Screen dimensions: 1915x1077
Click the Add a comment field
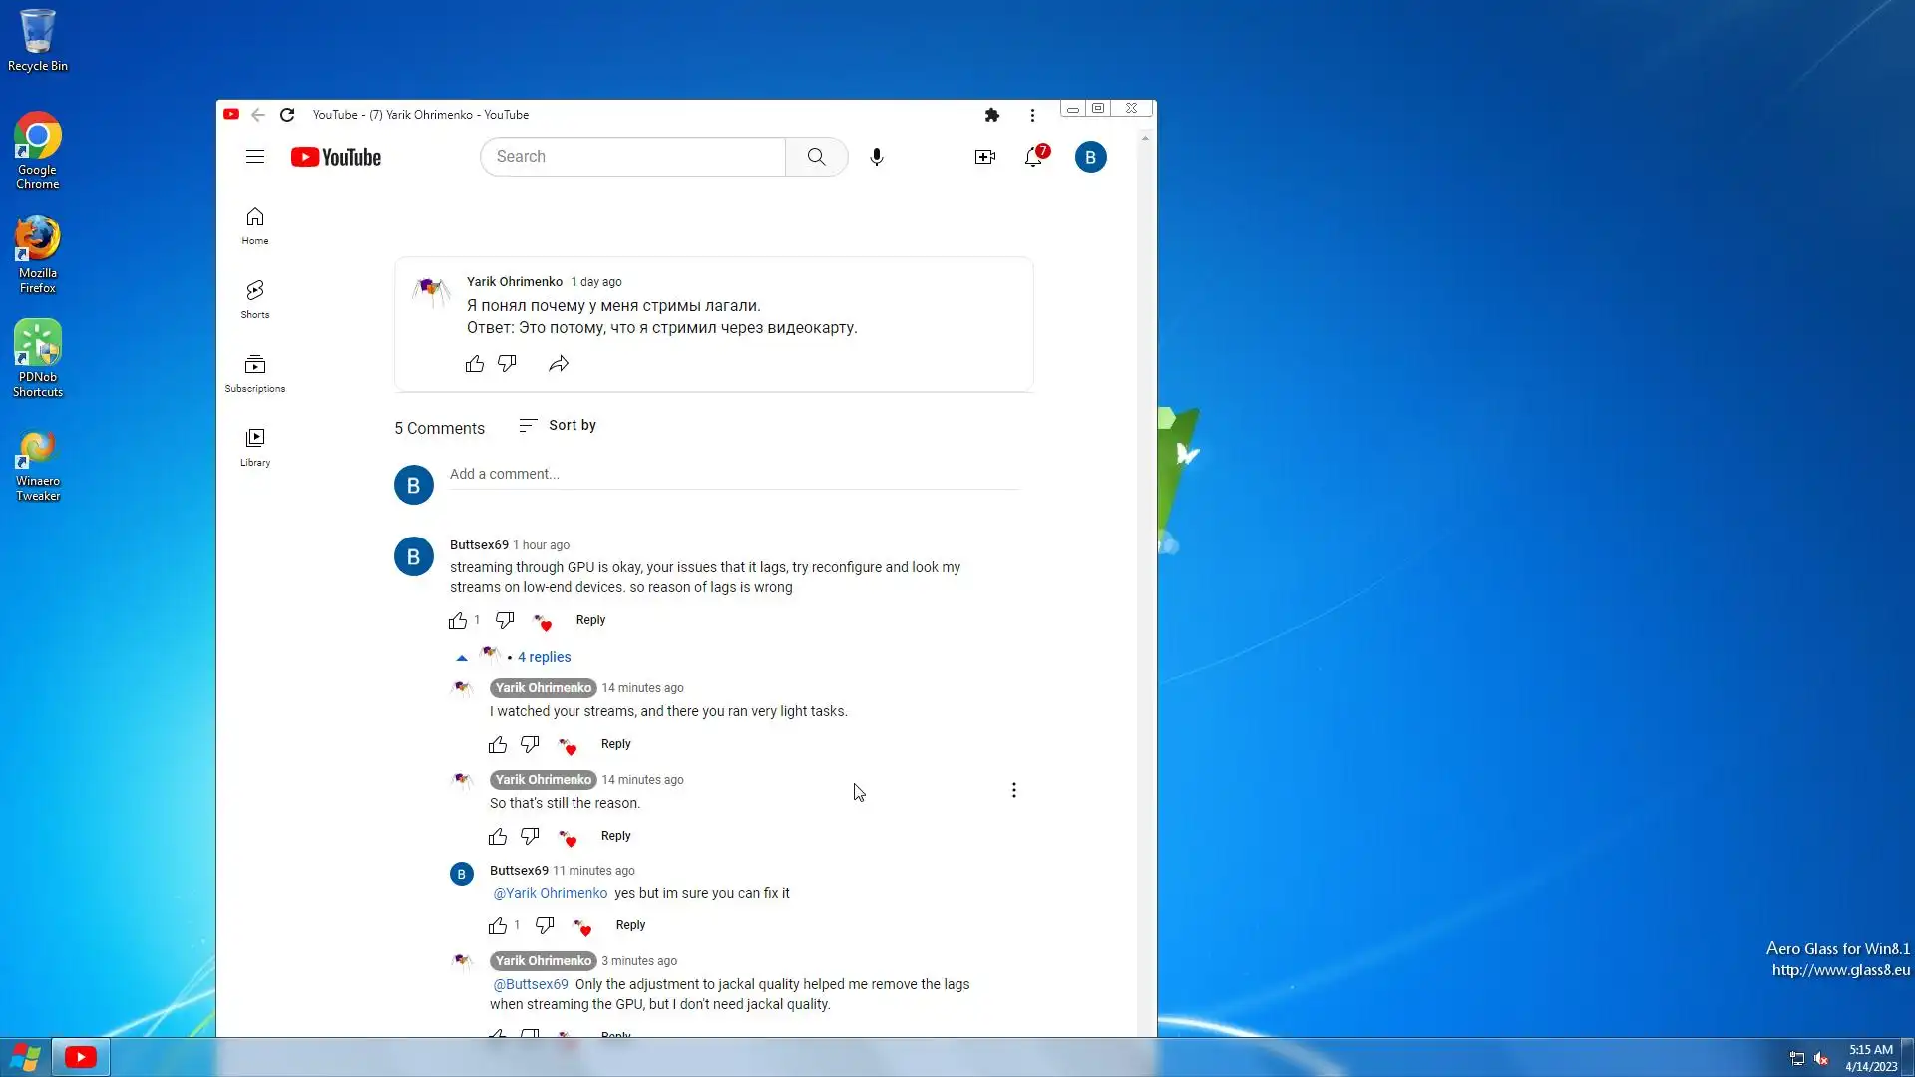[733, 474]
